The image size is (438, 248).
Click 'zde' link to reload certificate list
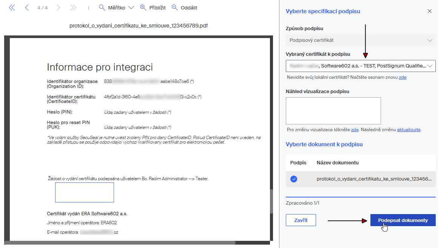coord(403,77)
